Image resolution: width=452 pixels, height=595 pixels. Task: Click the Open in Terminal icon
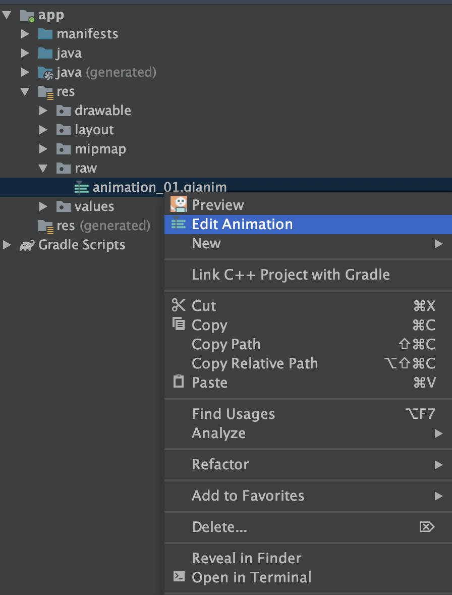[179, 576]
